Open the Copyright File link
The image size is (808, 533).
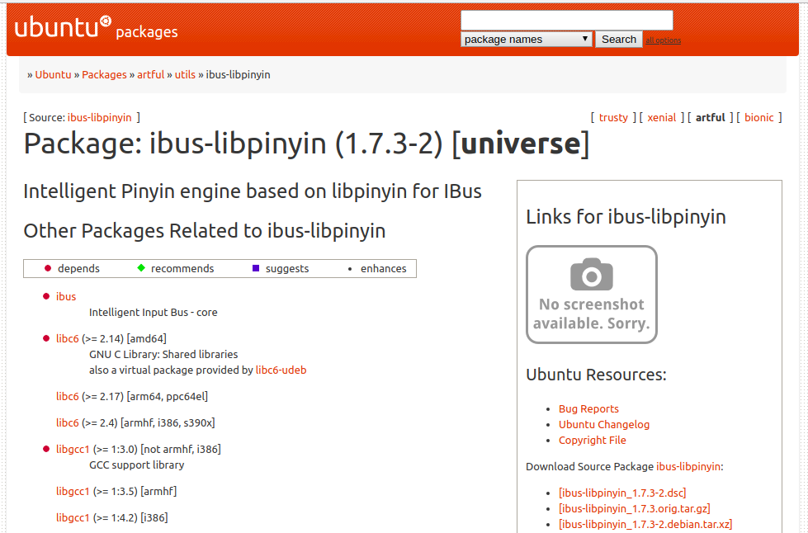pos(592,441)
